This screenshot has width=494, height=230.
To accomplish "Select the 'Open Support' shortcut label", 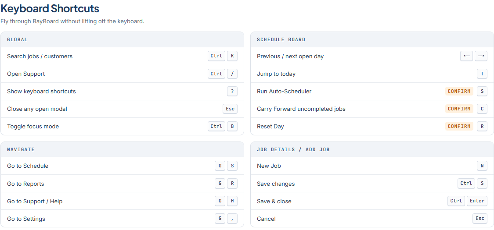I will click(x=26, y=74).
